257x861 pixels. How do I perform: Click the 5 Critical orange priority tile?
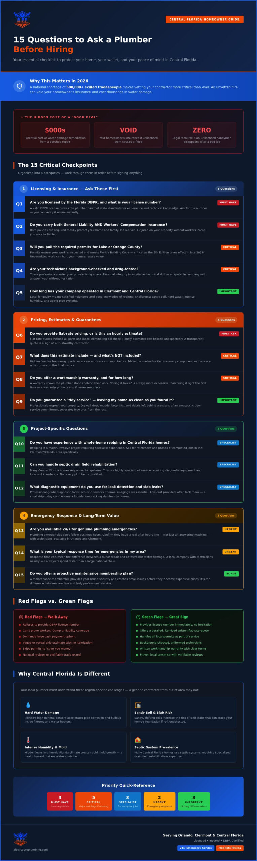(x=94, y=801)
